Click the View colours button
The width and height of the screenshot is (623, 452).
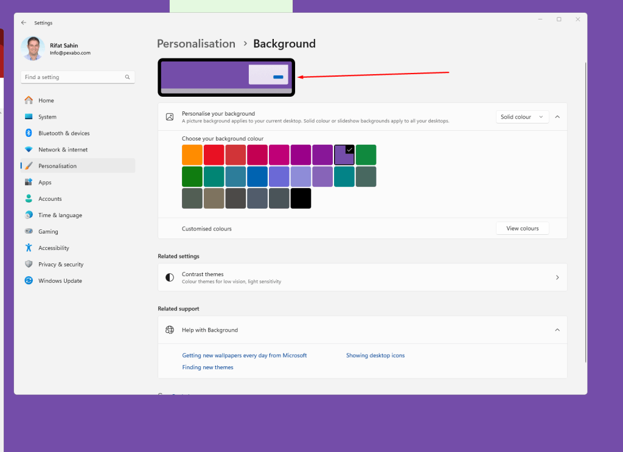[x=522, y=228]
